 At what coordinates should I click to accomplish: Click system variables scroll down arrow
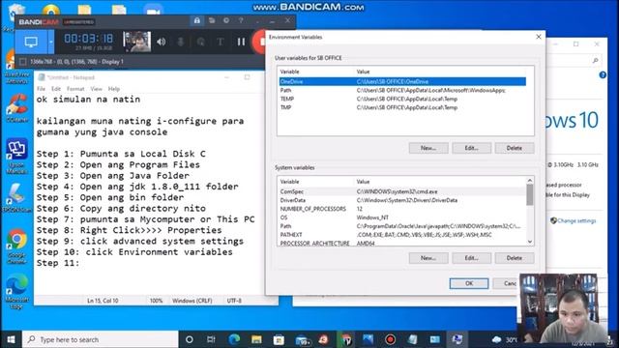point(530,242)
